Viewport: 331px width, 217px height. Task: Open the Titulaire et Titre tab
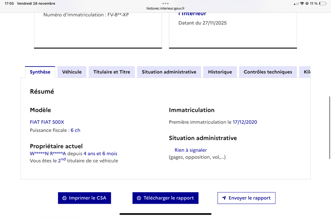click(x=112, y=72)
